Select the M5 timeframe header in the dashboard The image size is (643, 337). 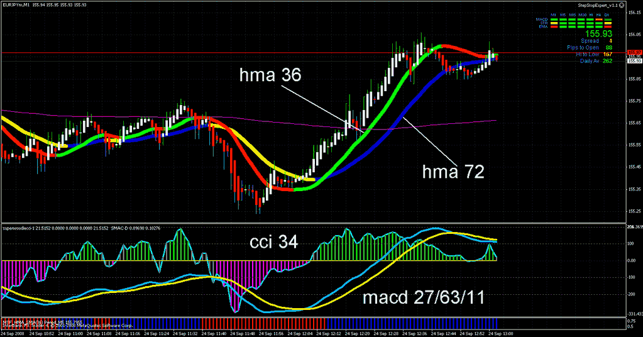point(563,14)
